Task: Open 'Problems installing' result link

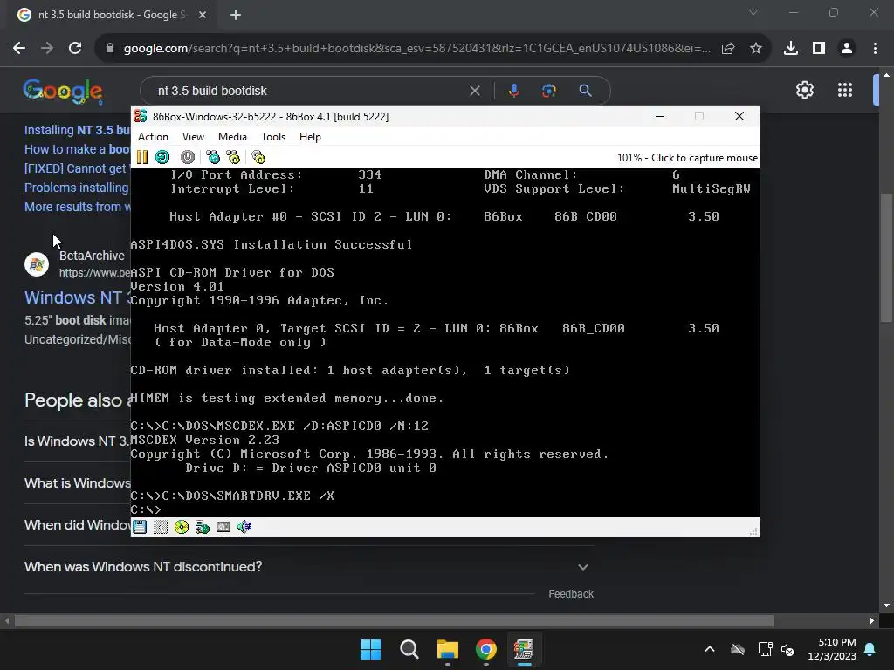Action: click(x=77, y=188)
